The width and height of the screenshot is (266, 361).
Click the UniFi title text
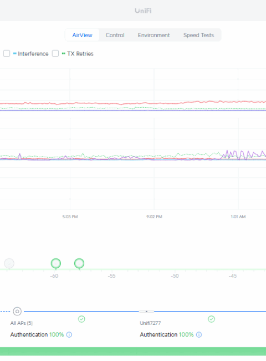pos(143,11)
